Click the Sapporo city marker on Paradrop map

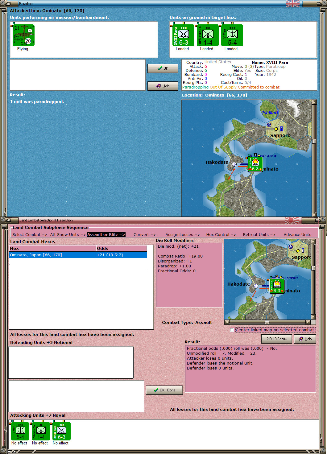tap(276, 129)
